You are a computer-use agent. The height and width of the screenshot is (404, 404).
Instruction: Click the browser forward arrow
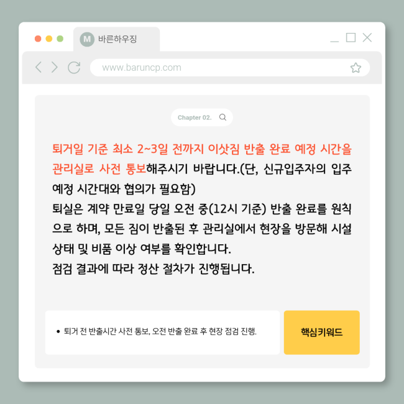54,68
